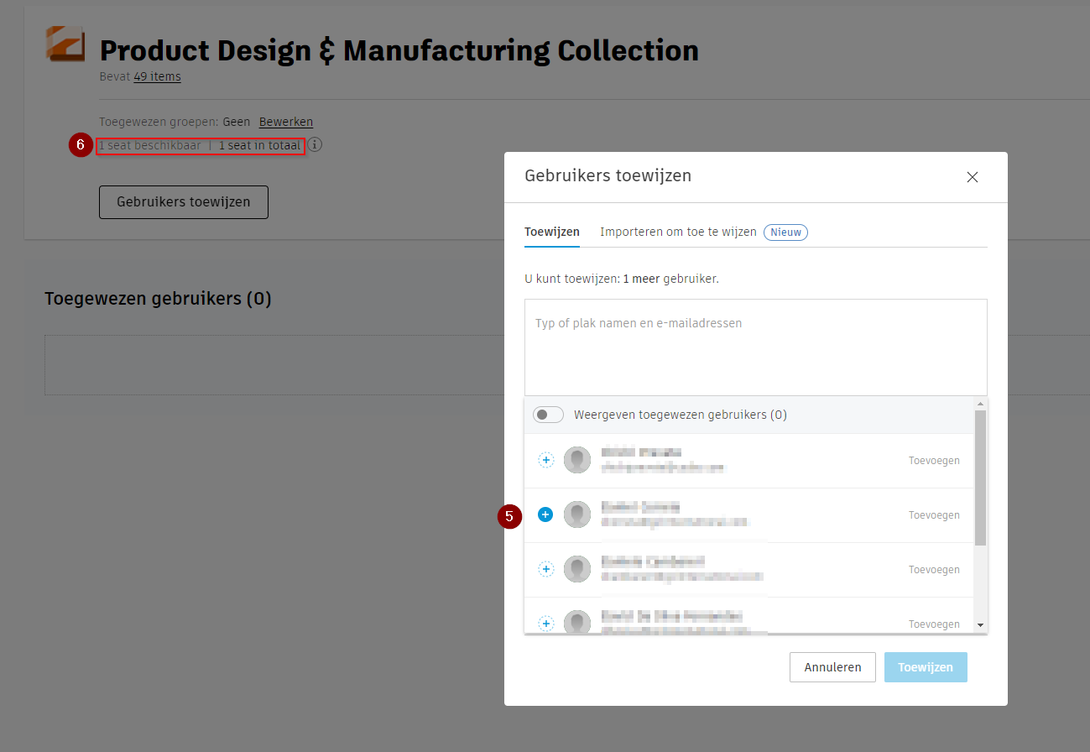The height and width of the screenshot is (752, 1090).
Task: Click the 'Toegewezen groepen: Geen' text
Action: (175, 122)
